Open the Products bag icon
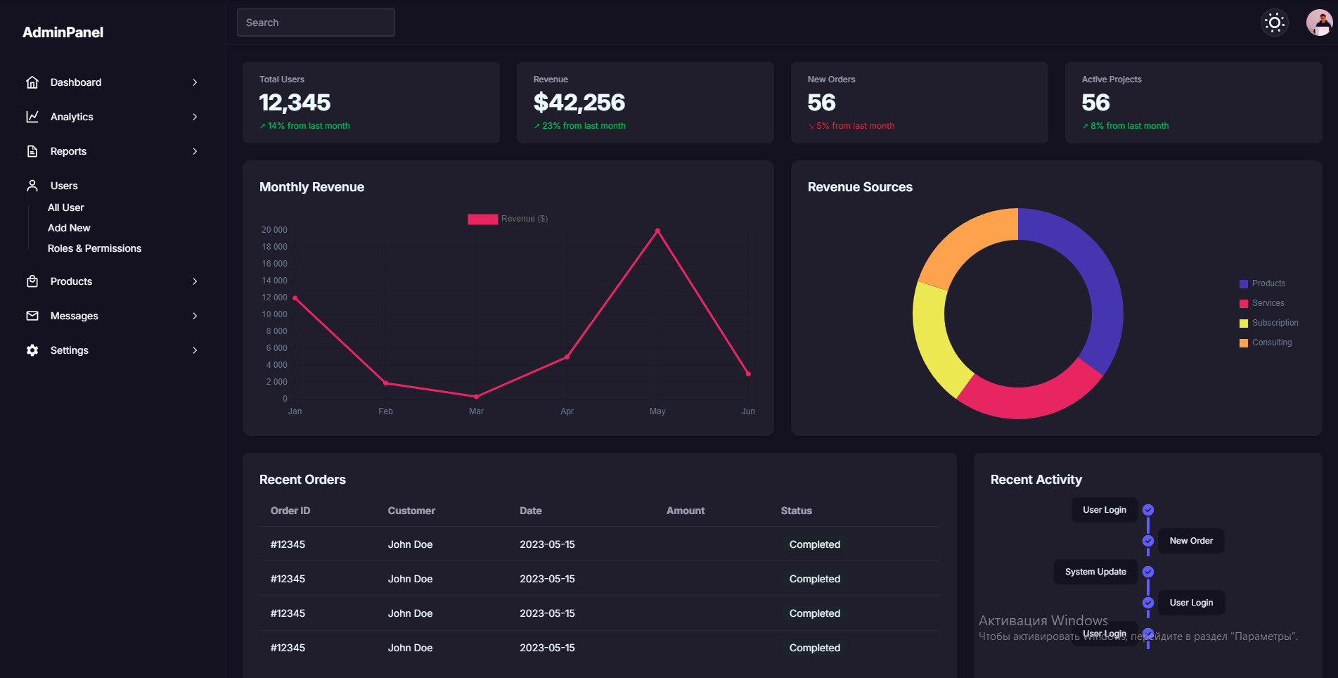The width and height of the screenshot is (1338, 678). 32,281
